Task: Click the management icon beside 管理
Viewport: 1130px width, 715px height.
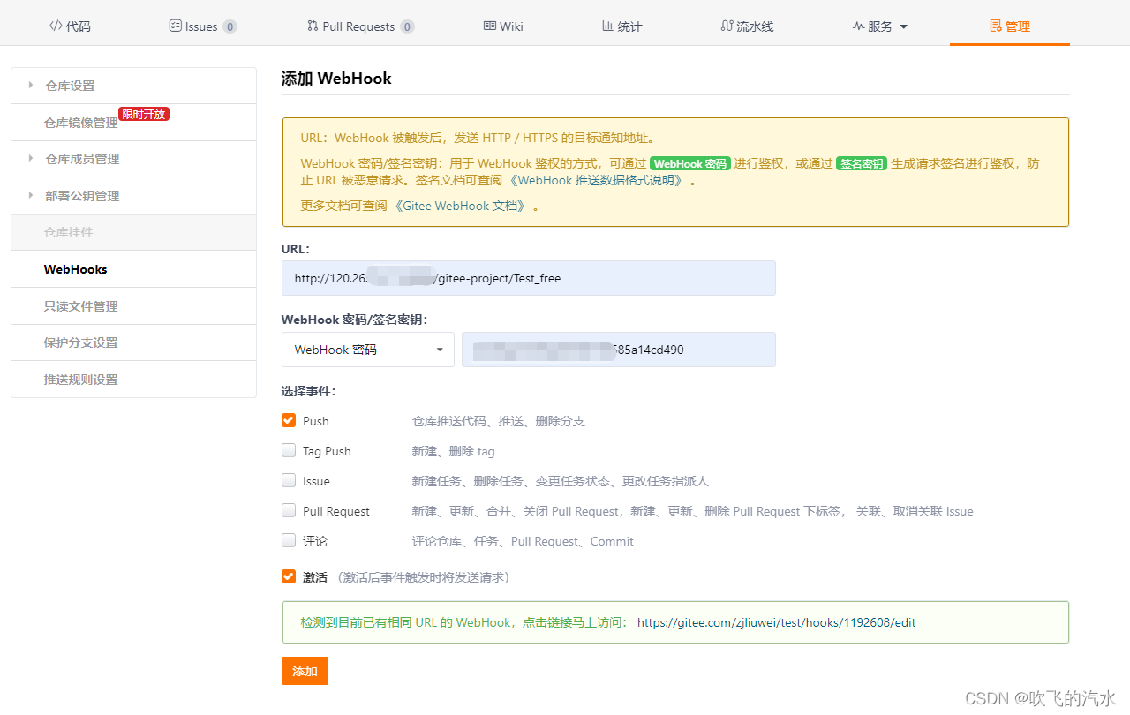Action: pos(996,26)
